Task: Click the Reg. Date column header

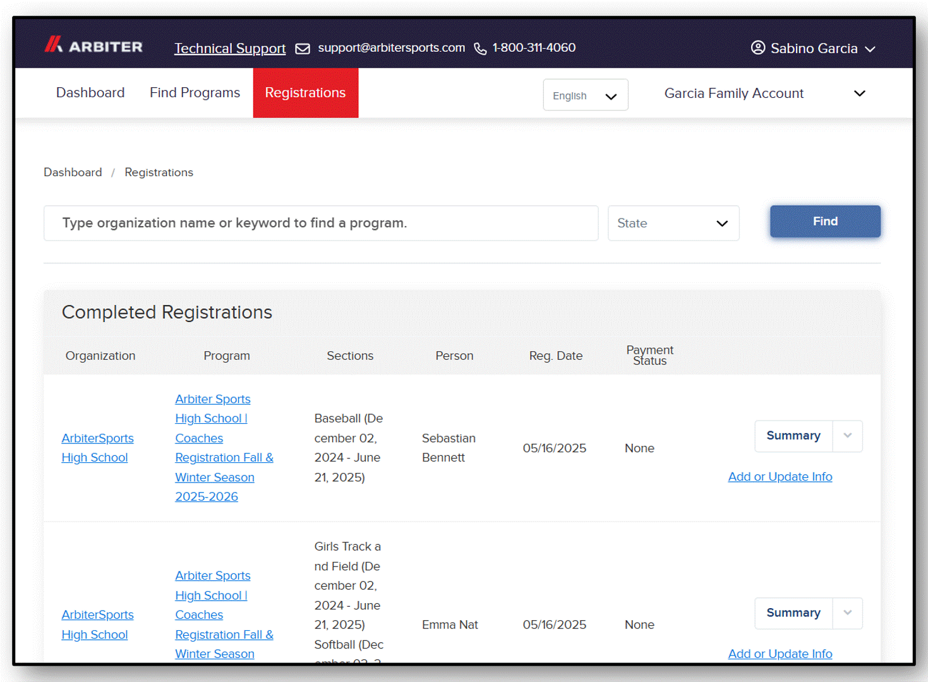Action: [x=556, y=356]
